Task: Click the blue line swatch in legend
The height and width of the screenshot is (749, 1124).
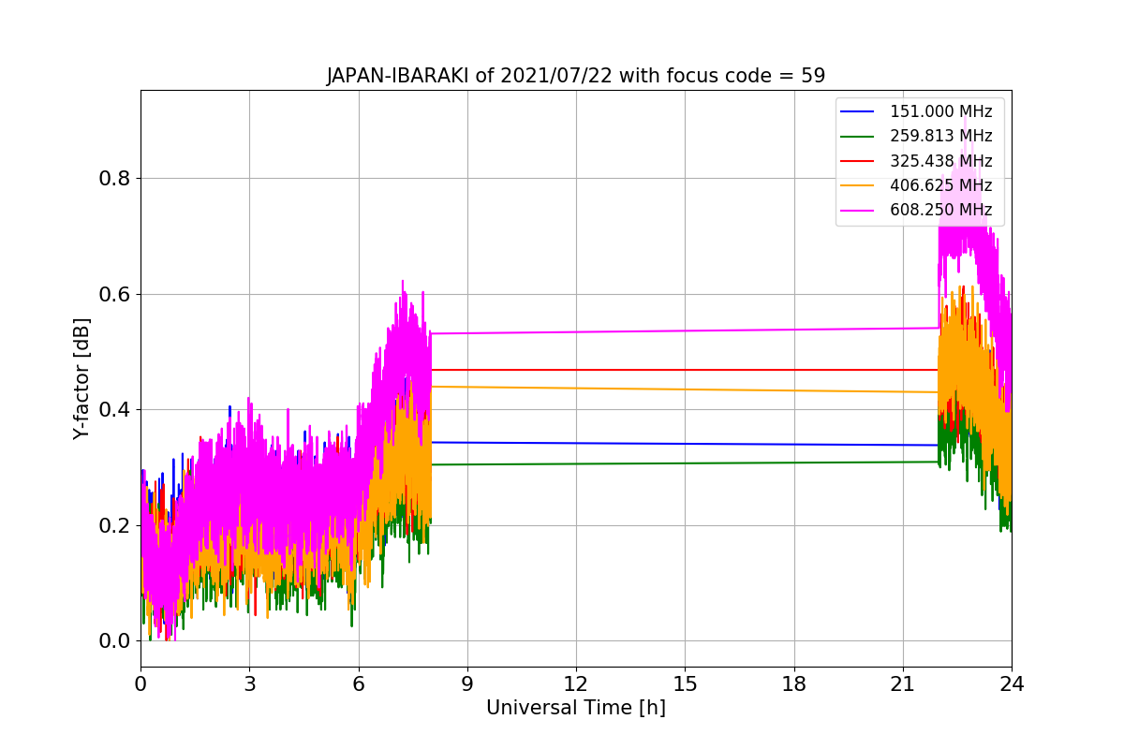Action: tap(858, 112)
